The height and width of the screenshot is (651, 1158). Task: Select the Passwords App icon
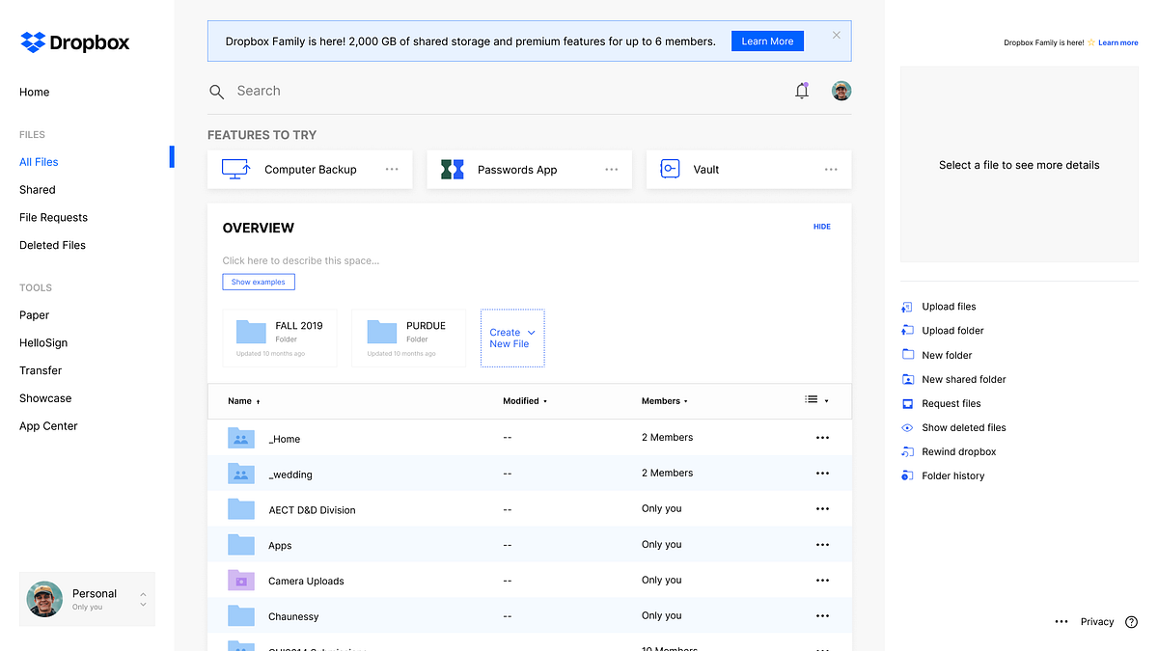[x=451, y=168]
